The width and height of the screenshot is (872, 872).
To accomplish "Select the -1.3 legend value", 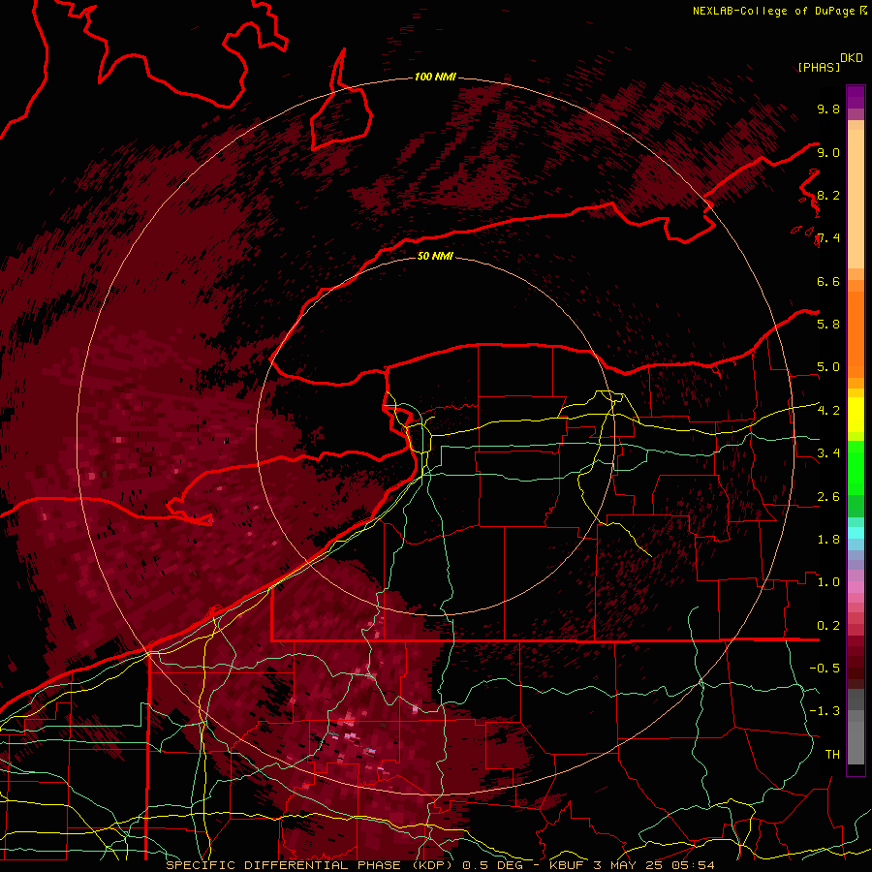I will pyautogui.click(x=825, y=711).
